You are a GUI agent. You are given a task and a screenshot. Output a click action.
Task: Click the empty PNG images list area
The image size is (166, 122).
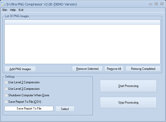pyautogui.click(x=82, y=44)
